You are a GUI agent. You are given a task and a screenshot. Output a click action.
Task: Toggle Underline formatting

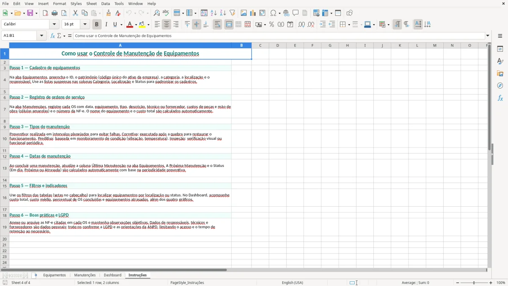[115, 25]
